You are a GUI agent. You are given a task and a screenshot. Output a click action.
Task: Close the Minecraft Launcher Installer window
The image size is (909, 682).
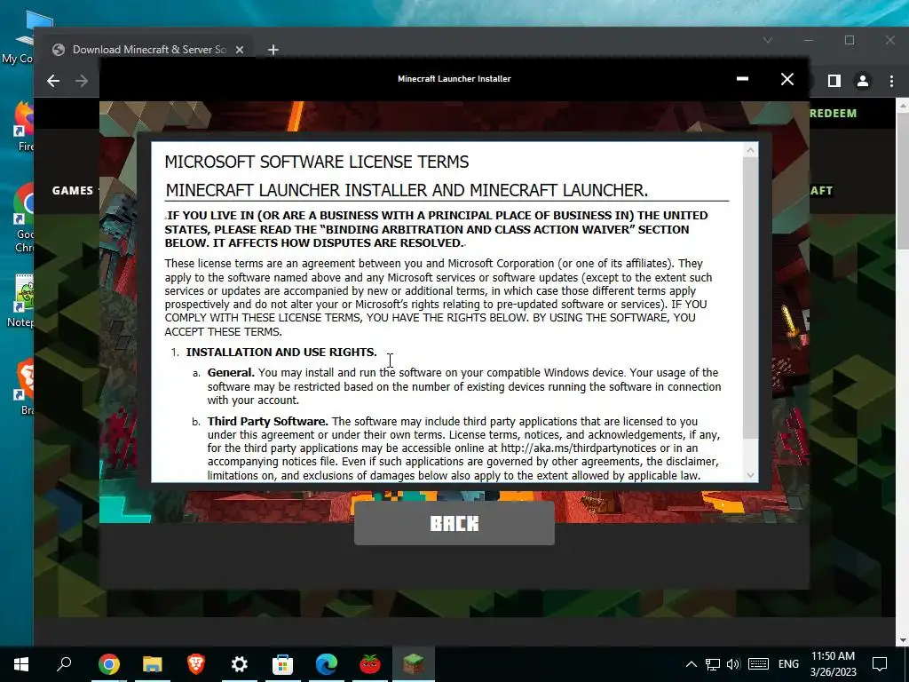click(786, 79)
